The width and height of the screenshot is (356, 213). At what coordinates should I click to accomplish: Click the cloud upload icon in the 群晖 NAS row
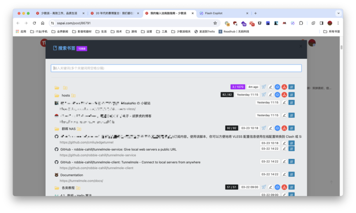click(277, 128)
